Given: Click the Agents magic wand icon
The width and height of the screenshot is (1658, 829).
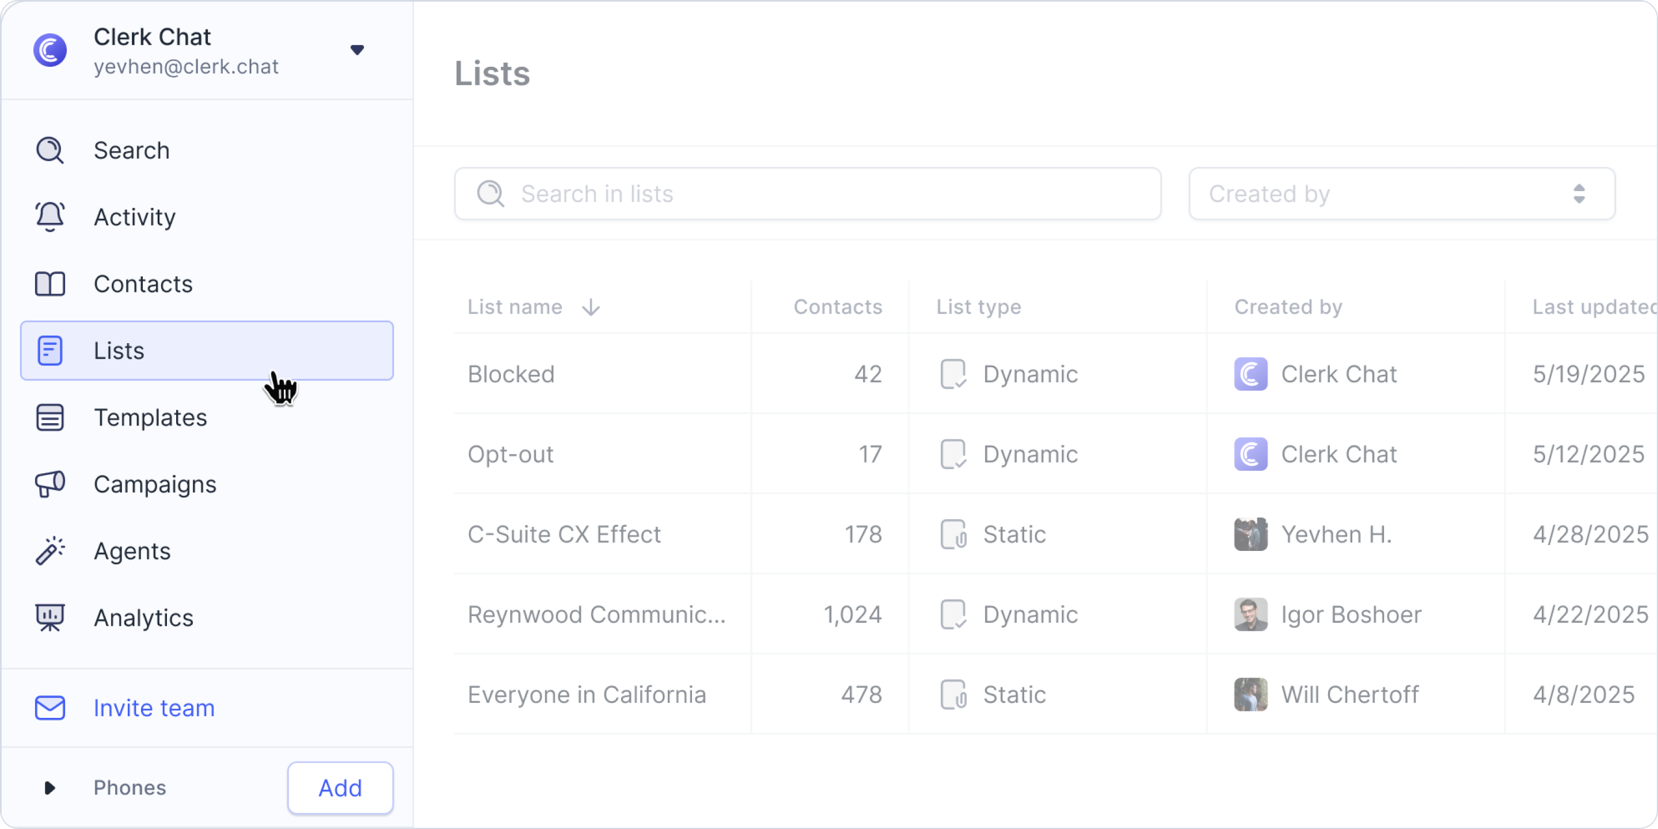Looking at the screenshot, I should 50,551.
